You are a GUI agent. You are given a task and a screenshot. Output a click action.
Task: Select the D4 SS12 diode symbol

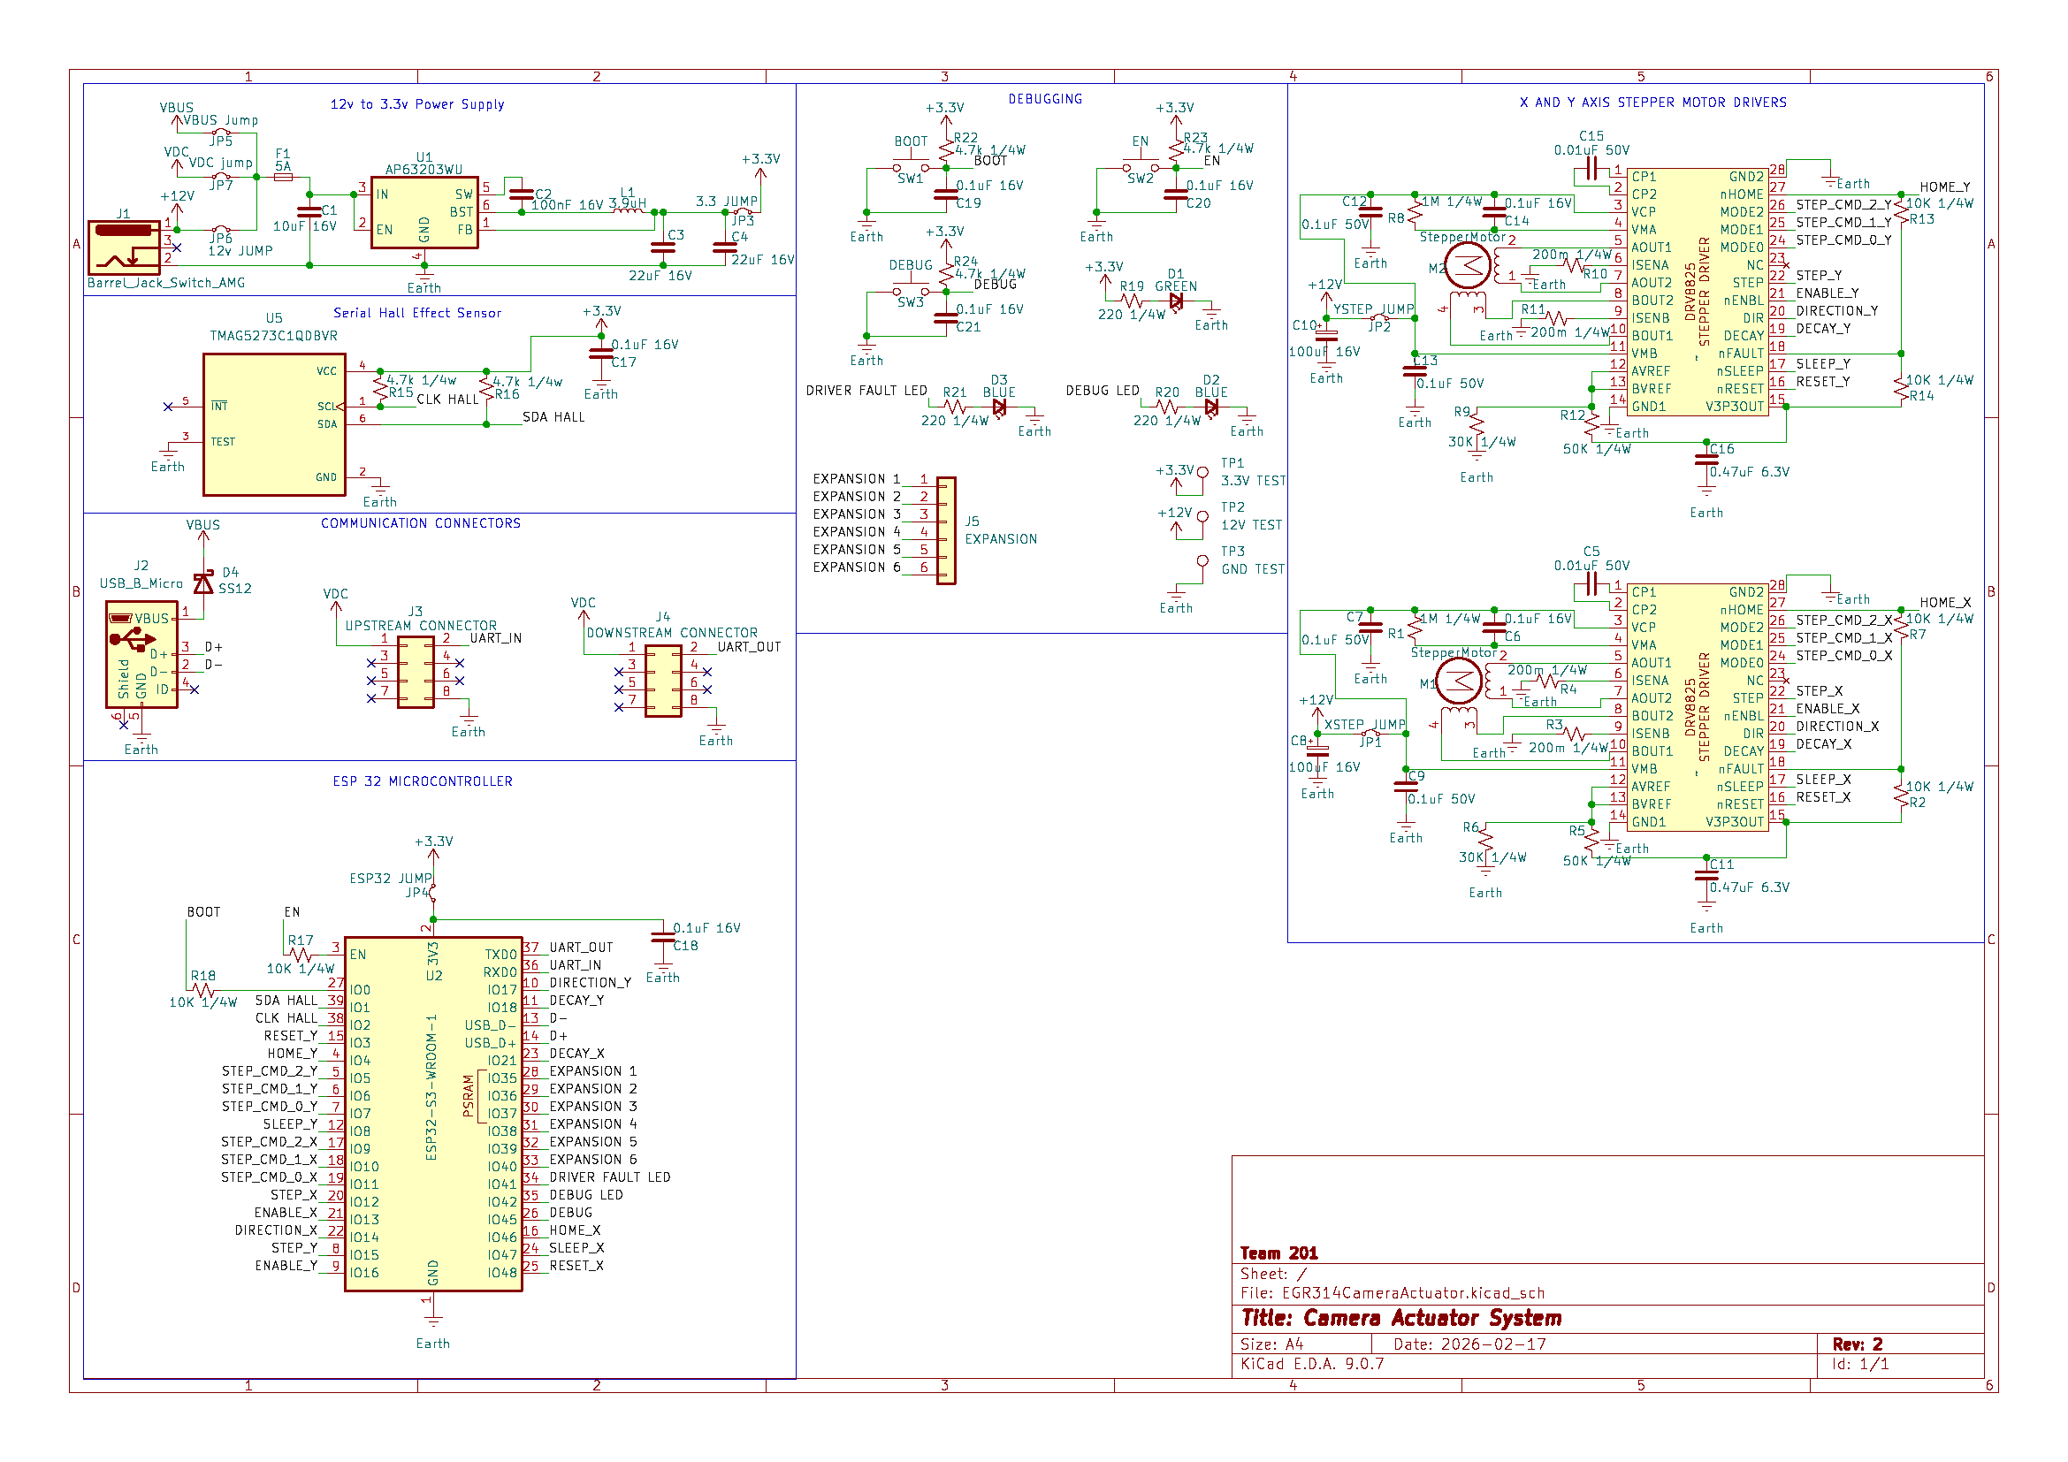click(203, 583)
